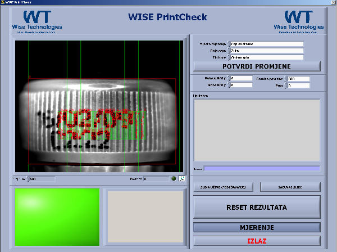Click the WISE PrintCheck title text
This screenshot has height=252, width=337.
[x=167, y=17]
